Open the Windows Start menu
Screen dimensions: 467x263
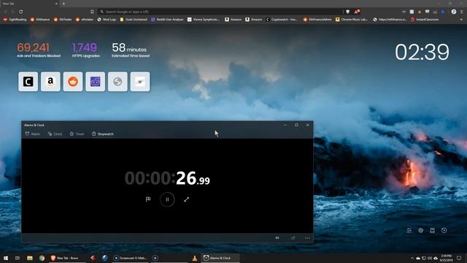(6, 258)
